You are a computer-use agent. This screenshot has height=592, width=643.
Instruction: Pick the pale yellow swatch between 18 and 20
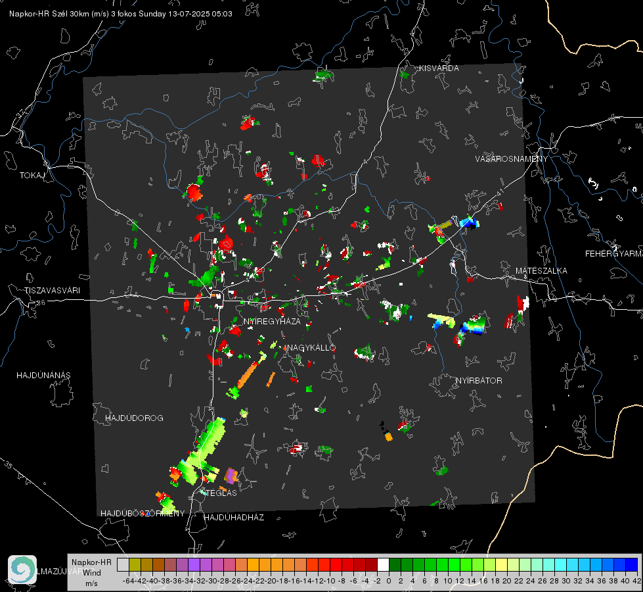click(501, 564)
